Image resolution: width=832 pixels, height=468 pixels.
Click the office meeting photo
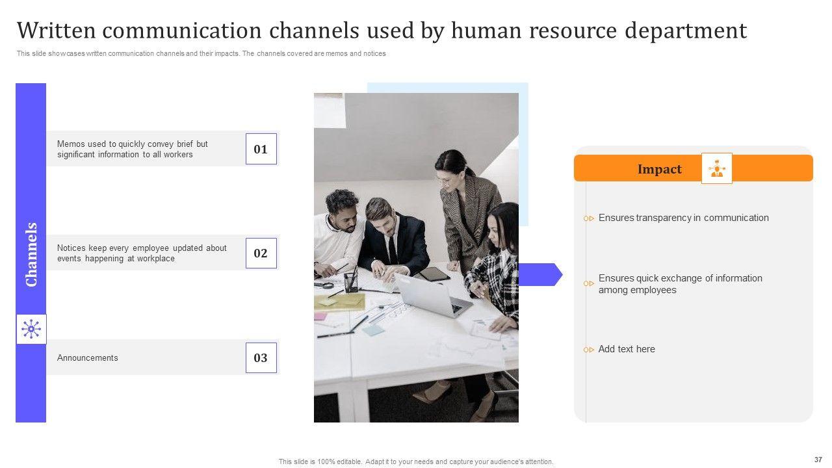tap(416, 257)
